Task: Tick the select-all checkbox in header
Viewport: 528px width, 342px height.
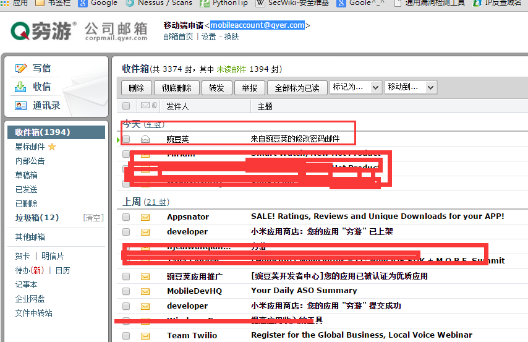Action: (x=126, y=106)
